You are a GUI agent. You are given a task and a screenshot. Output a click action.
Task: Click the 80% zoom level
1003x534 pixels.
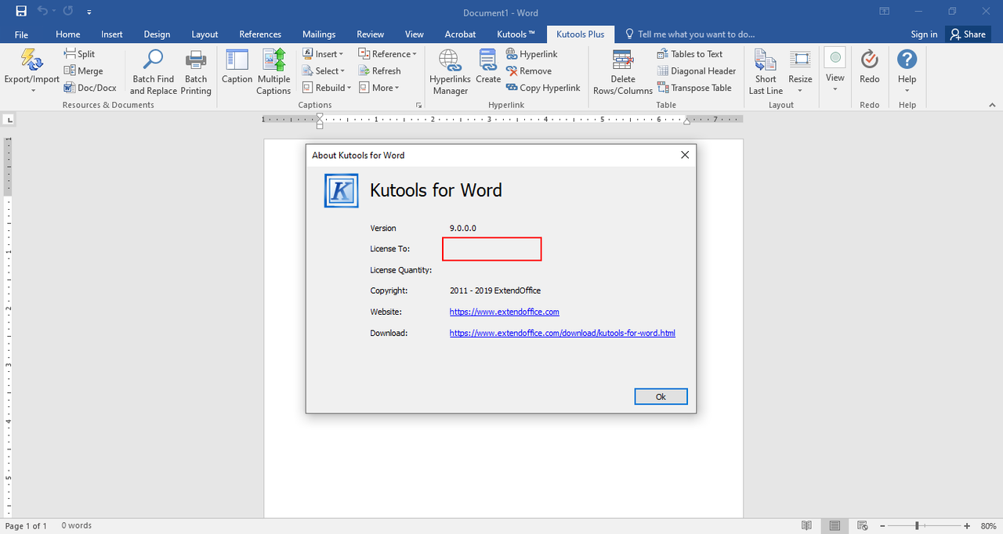(x=988, y=526)
